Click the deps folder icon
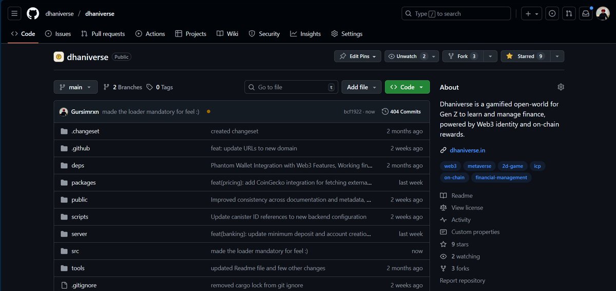This screenshot has height=291, width=616. click(64, 165)
